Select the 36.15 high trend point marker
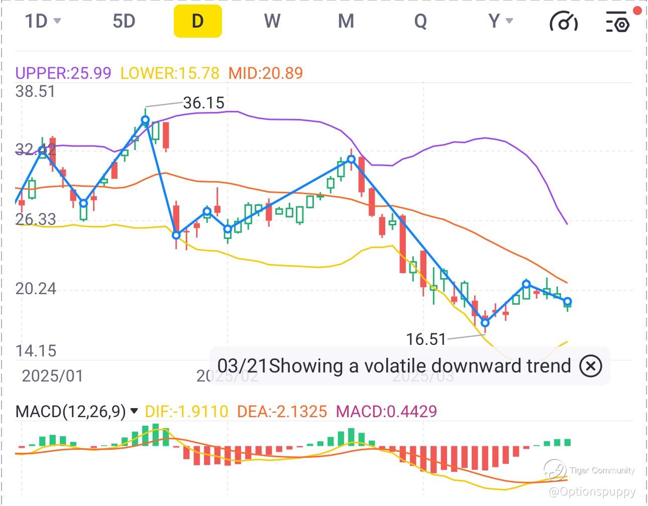The height and width of the screenshot is (506, 648). (145, 120)
